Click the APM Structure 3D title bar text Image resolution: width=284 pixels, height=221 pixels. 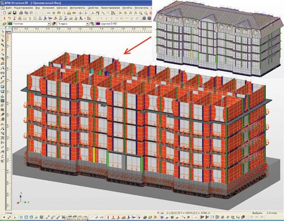[x=34, y=3]
